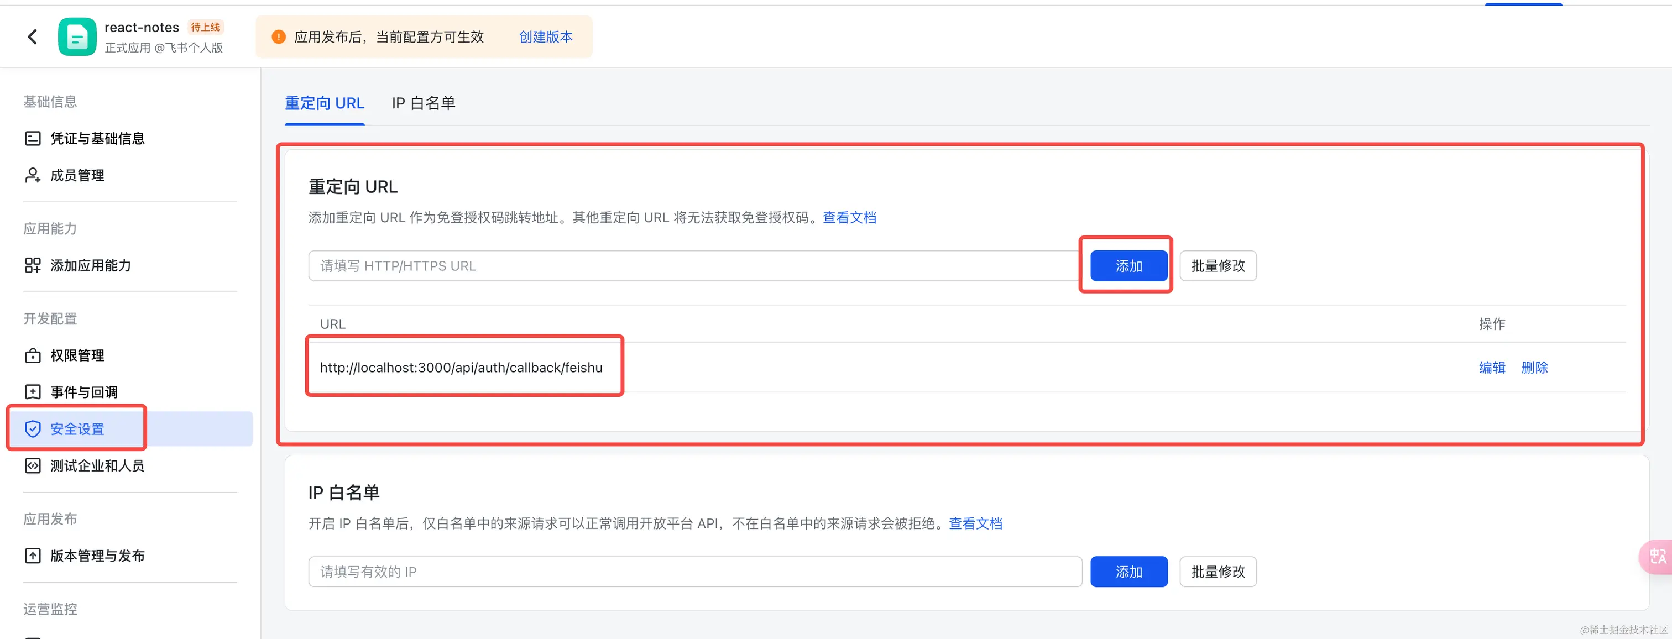Click 删除 for the localhost callback URL
Image resolution: width=1672 pixels, height=639 pixels.
1534,368
